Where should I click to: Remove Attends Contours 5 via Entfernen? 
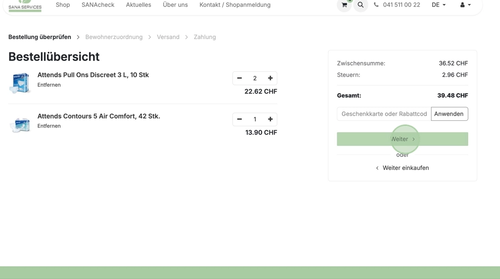49,126
